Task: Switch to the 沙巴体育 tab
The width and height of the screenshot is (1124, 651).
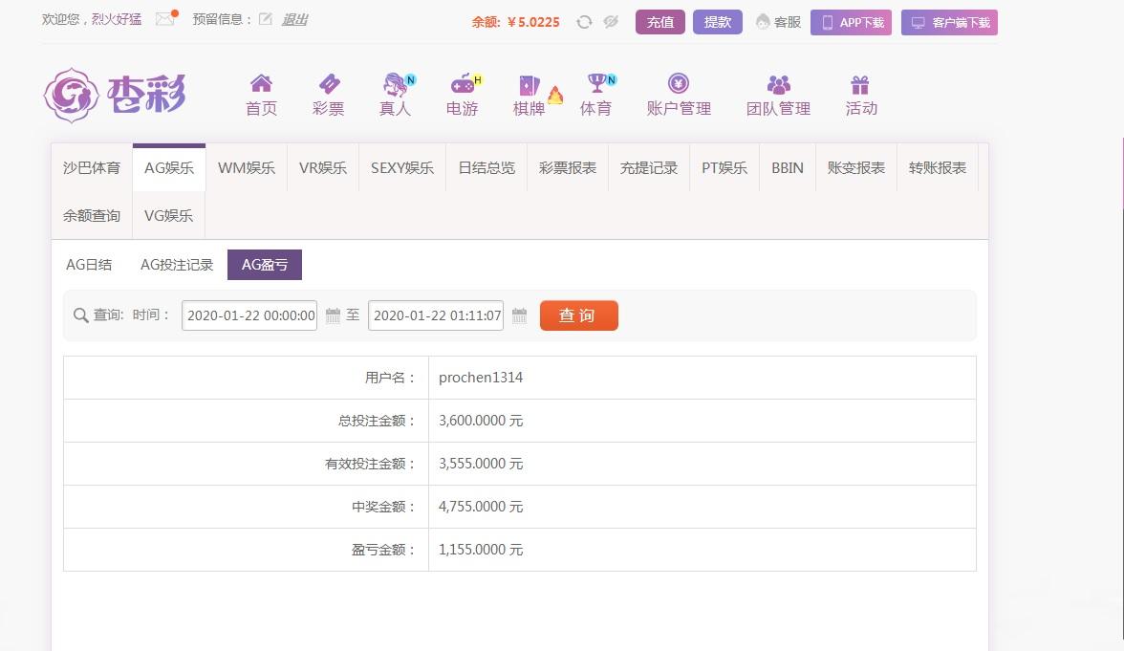Action: (x=92, y=168)
